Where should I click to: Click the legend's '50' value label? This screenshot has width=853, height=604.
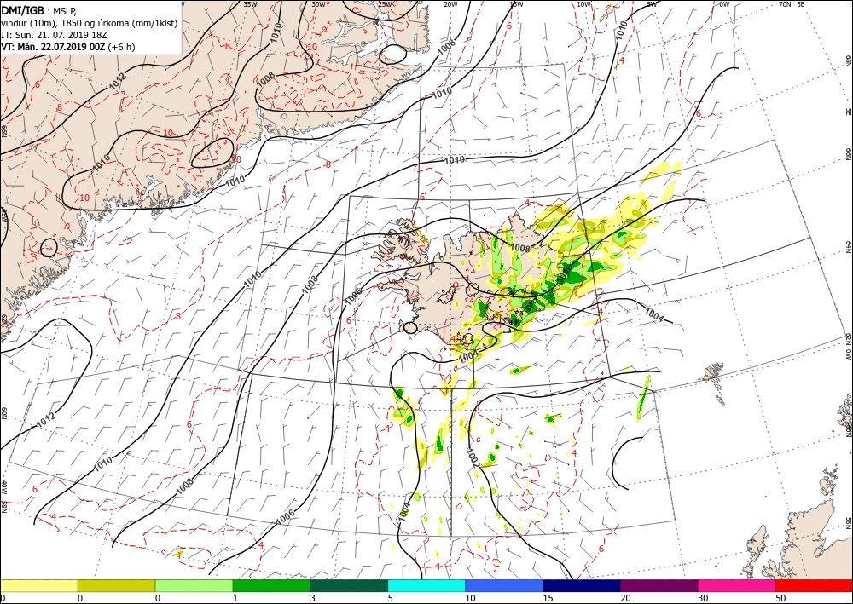[780, 599]
